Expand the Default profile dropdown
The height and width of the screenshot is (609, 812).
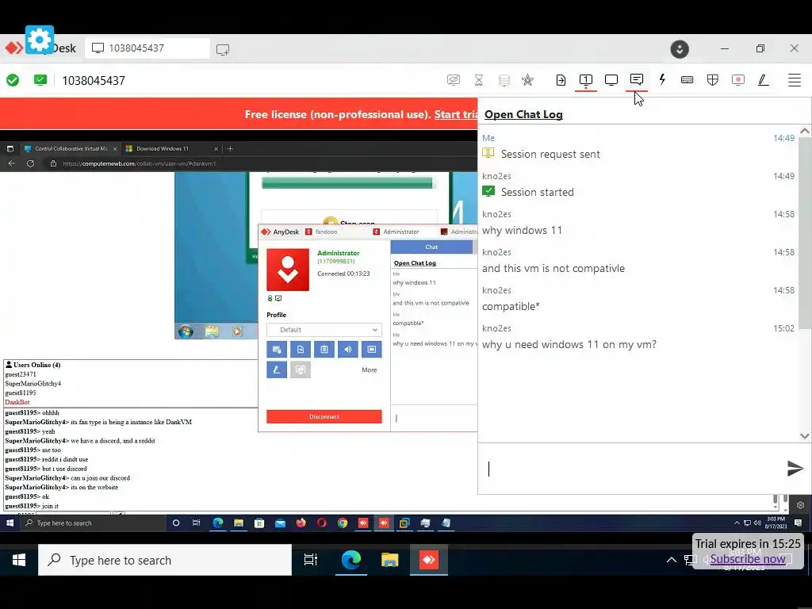tap(324, 330)
